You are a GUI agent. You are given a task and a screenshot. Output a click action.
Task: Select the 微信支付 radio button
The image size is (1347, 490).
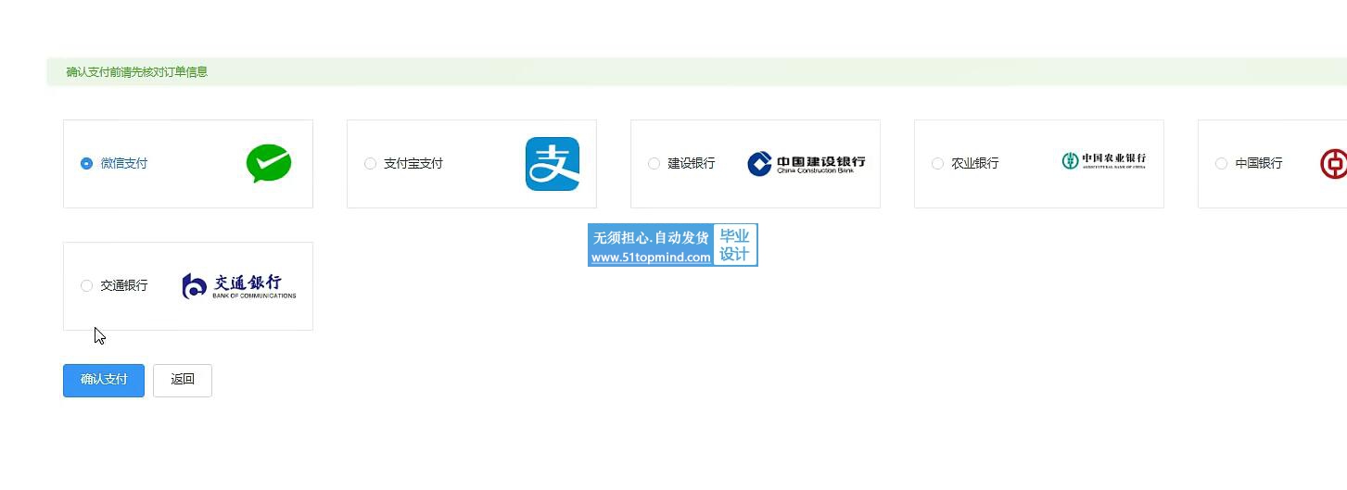point(86,163)
